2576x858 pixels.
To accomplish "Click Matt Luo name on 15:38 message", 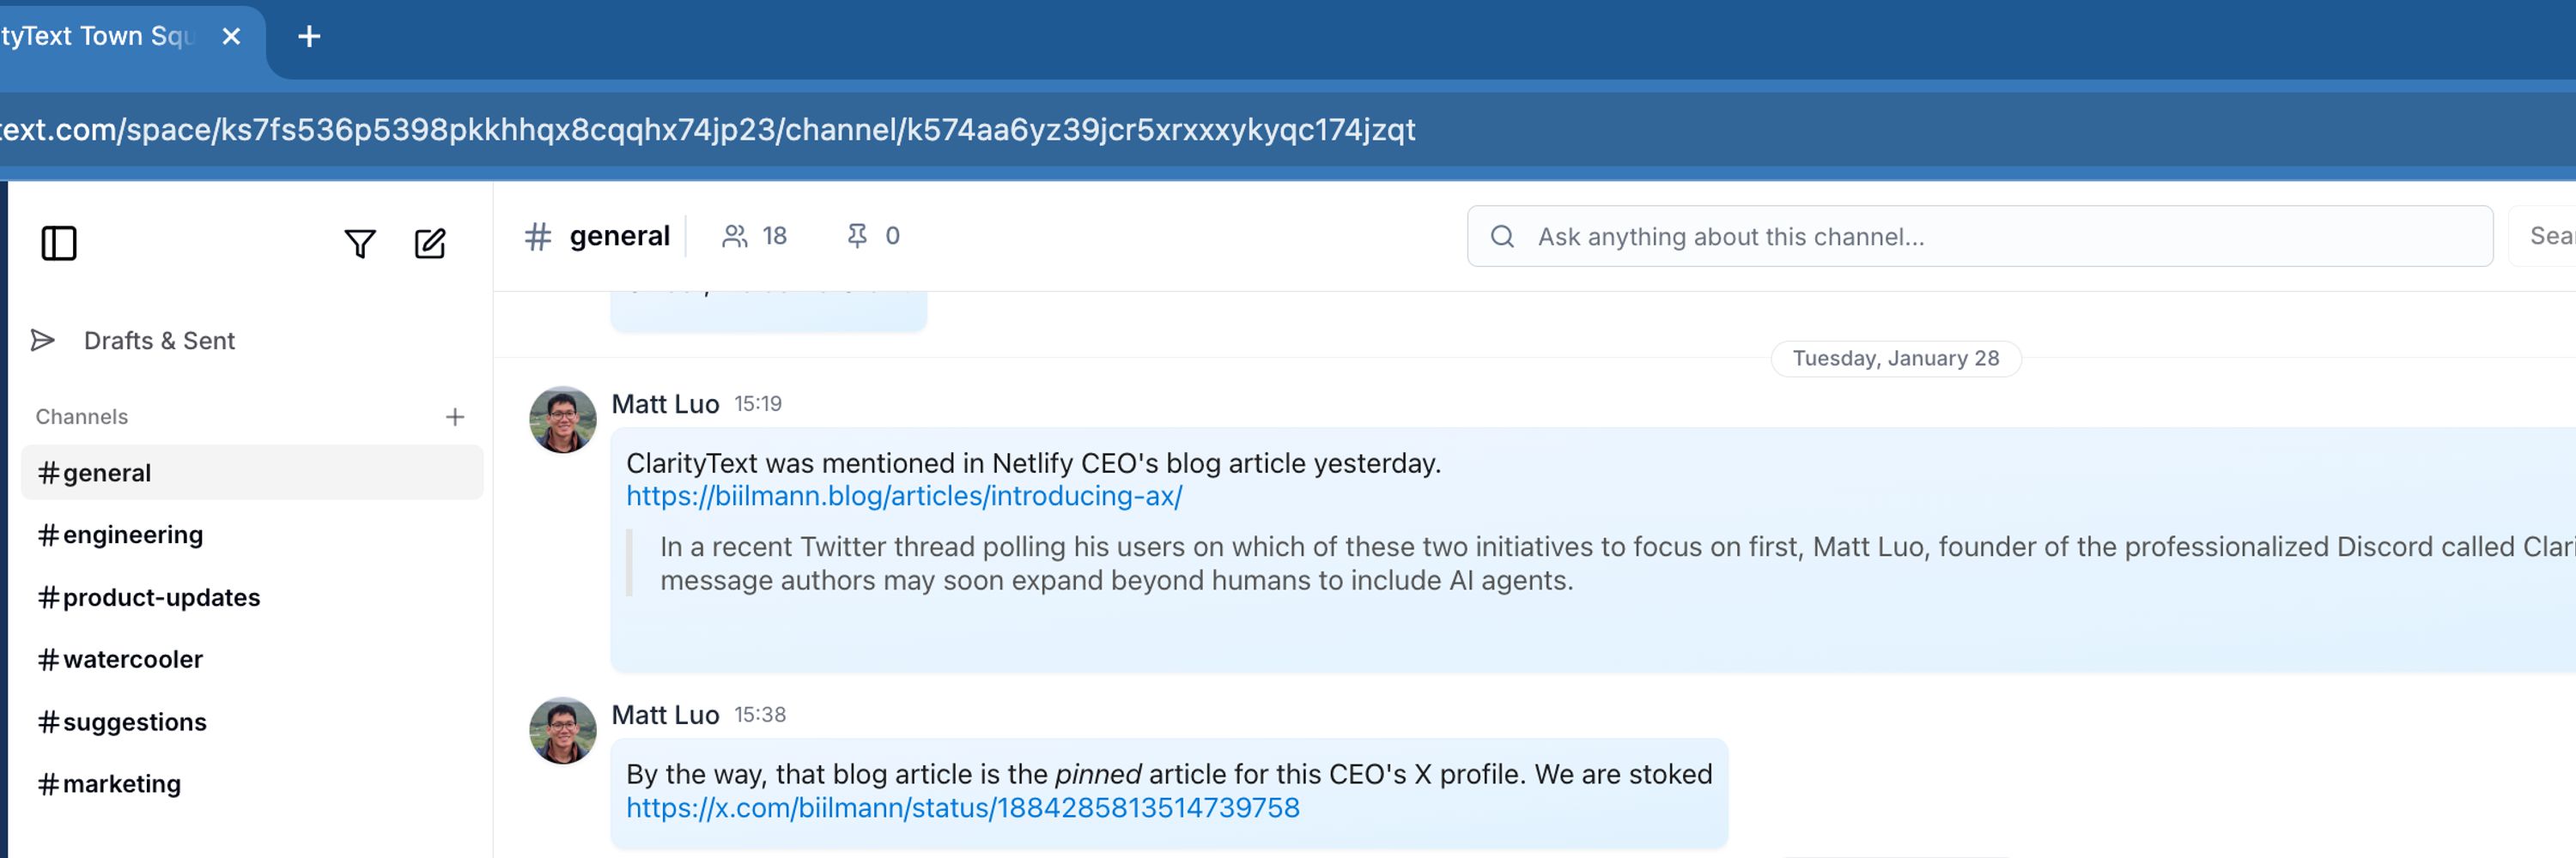I will pos(665,716).
